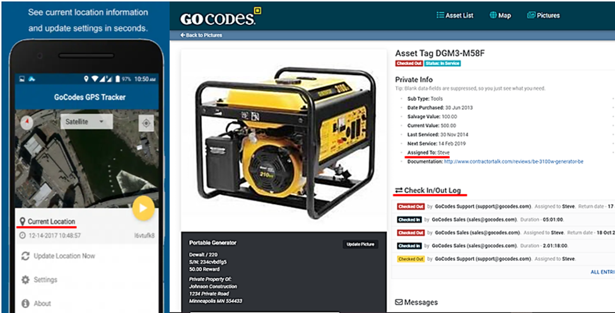
Task: Click the phone battery icon at 97%
Action: point(117,79)
